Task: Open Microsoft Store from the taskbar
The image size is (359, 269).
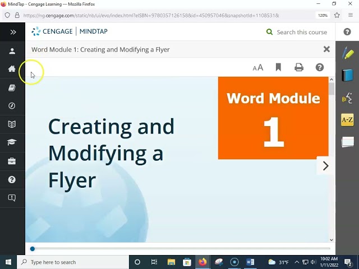Action: pos(187,262)
